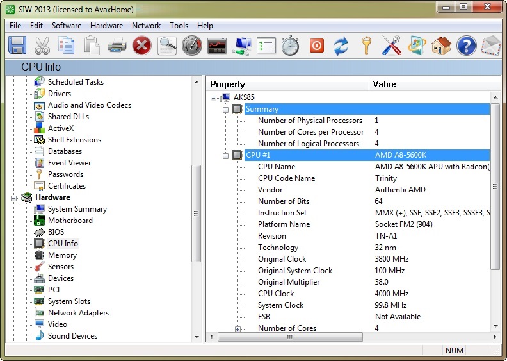The height and width of the screenshot is (361, 507).
Task: Select Sensors in the tree
Action: (x=61, y=267)
